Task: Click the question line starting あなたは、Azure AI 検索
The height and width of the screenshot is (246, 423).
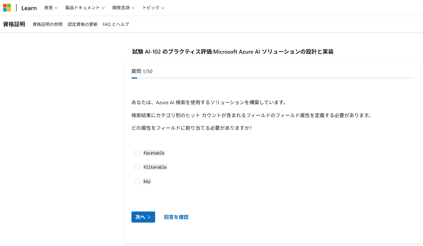Action: pos(209,102)
